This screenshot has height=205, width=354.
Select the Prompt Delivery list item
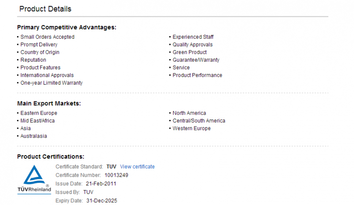pos(39,45)
